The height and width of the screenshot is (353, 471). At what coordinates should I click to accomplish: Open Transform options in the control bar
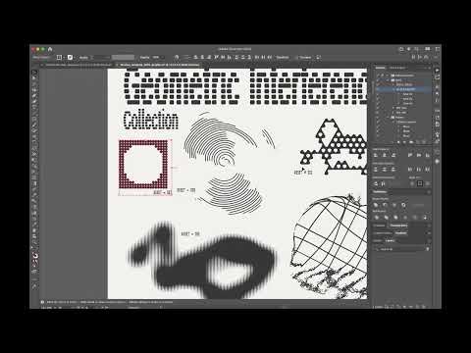click(283, 57)
